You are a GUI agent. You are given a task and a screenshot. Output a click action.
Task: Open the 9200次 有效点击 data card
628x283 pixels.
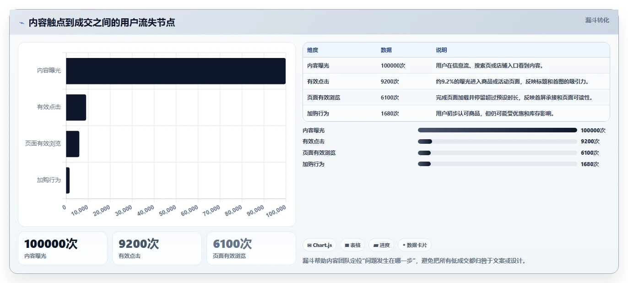[157, 248]
